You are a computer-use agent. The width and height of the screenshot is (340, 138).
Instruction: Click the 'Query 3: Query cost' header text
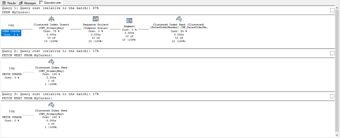[50, 94]
